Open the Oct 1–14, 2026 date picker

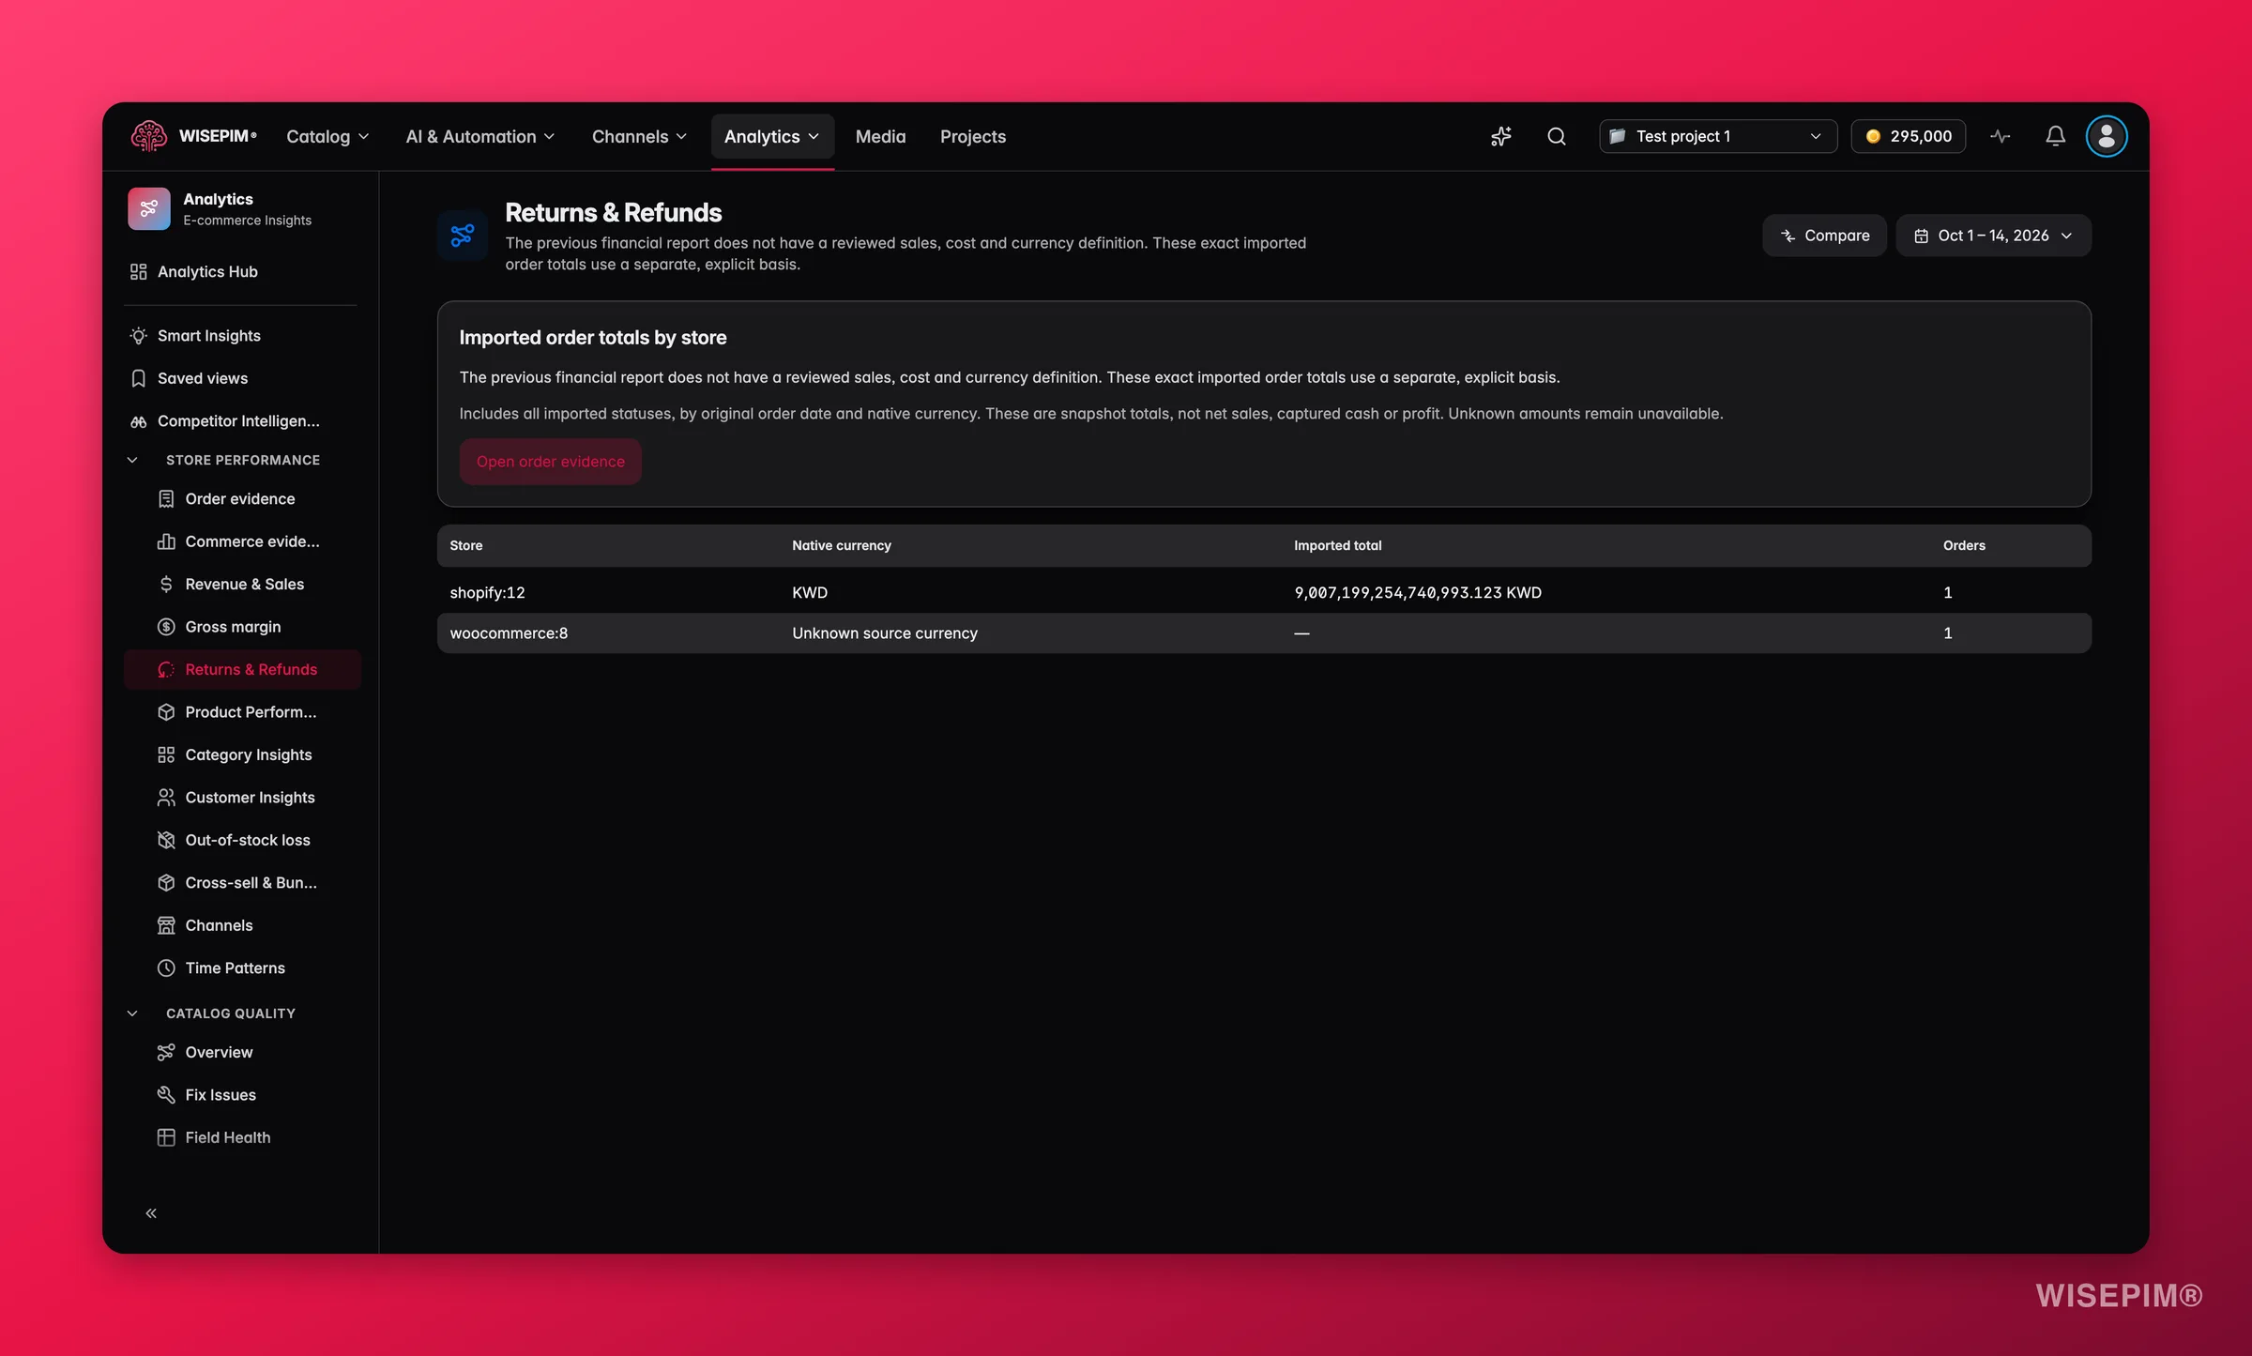[1993, 236]
